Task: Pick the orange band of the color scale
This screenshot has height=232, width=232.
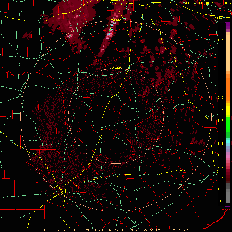Action: pyautogui.click(x=228, y=89)
